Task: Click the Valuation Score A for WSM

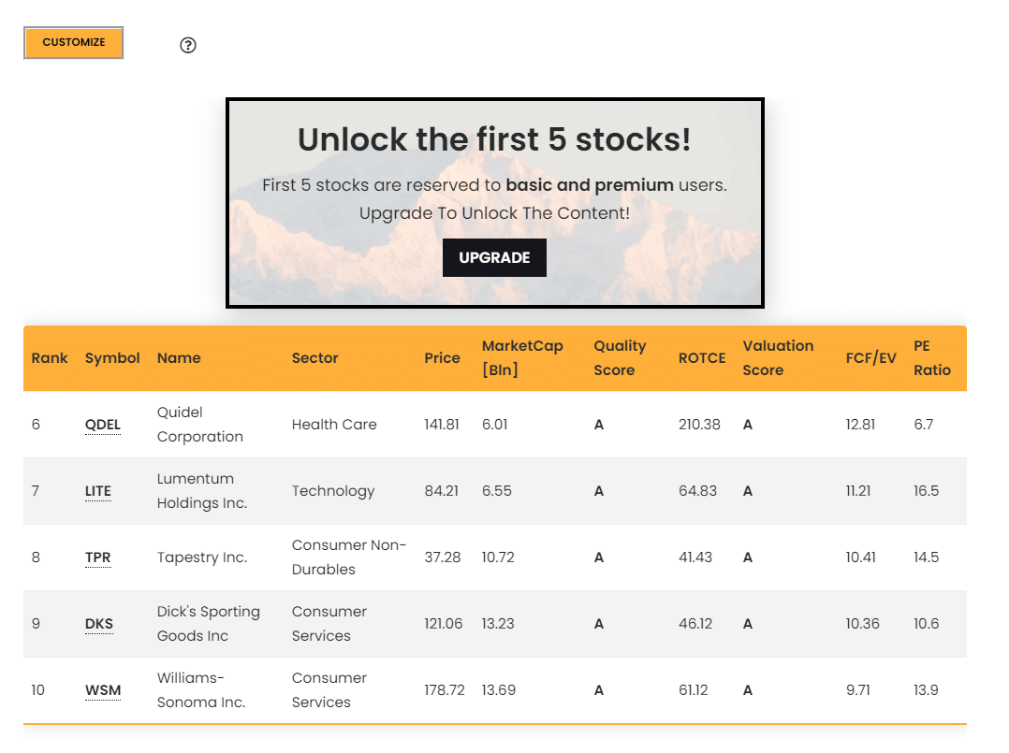Action: [747, 690]
